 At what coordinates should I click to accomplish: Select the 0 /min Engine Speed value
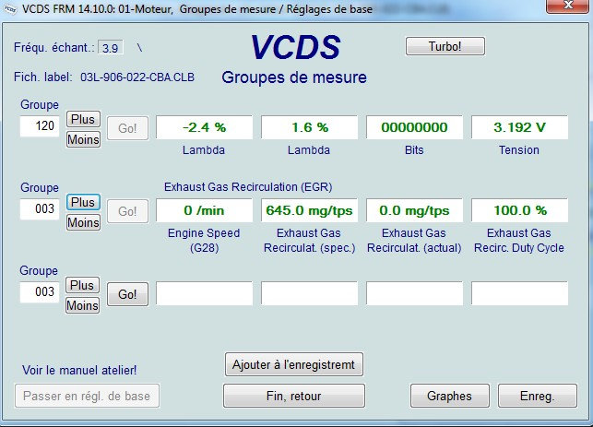pos(204,210)
